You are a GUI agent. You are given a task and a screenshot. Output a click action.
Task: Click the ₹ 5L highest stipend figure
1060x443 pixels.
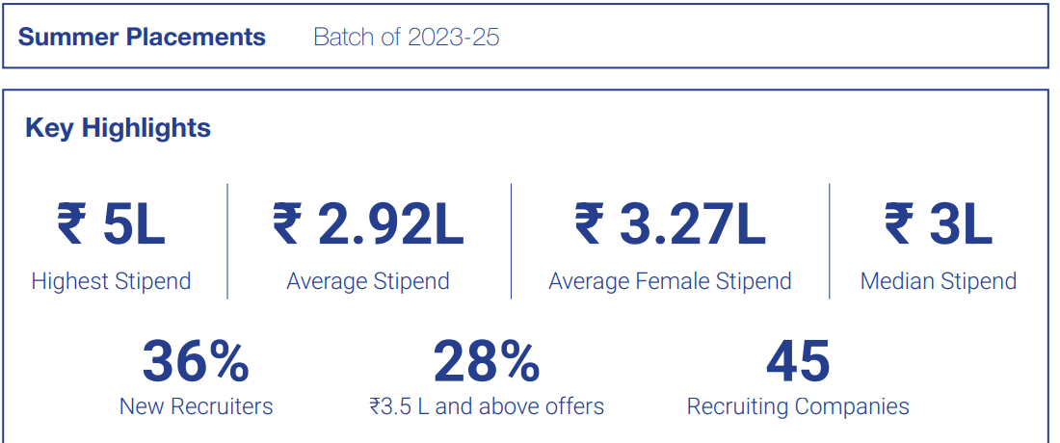tap(111, 224)
